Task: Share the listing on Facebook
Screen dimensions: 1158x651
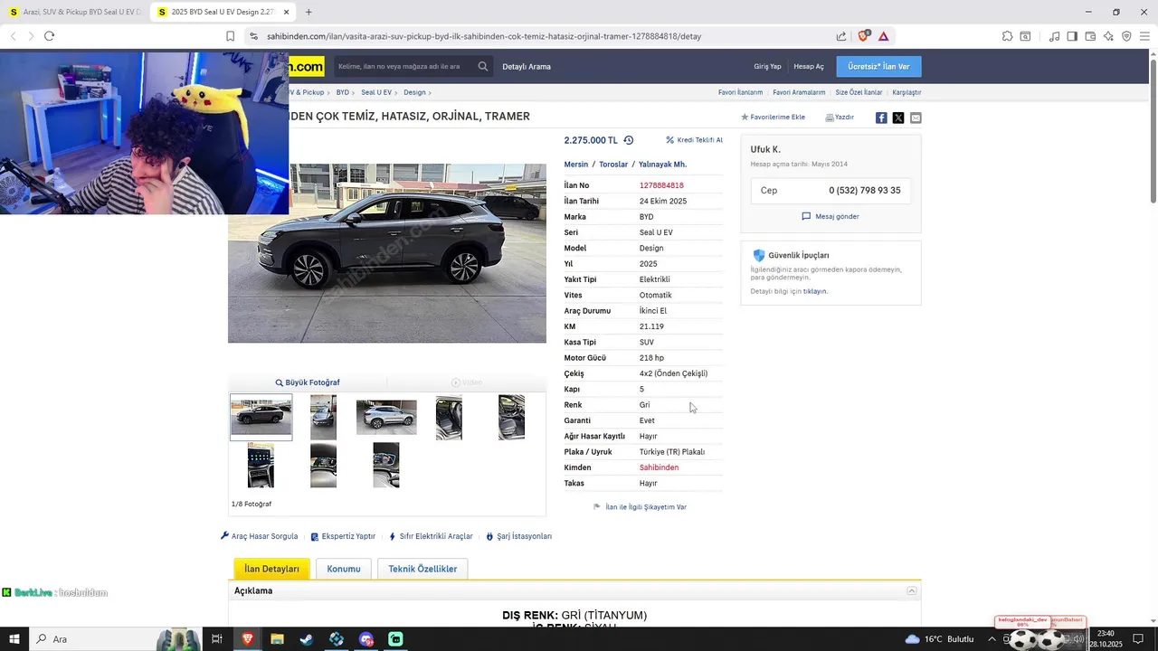Action: coord(881,118)
